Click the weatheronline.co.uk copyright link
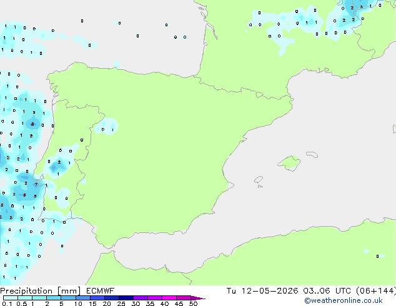 pyautogui.click(x=344, y=300)
